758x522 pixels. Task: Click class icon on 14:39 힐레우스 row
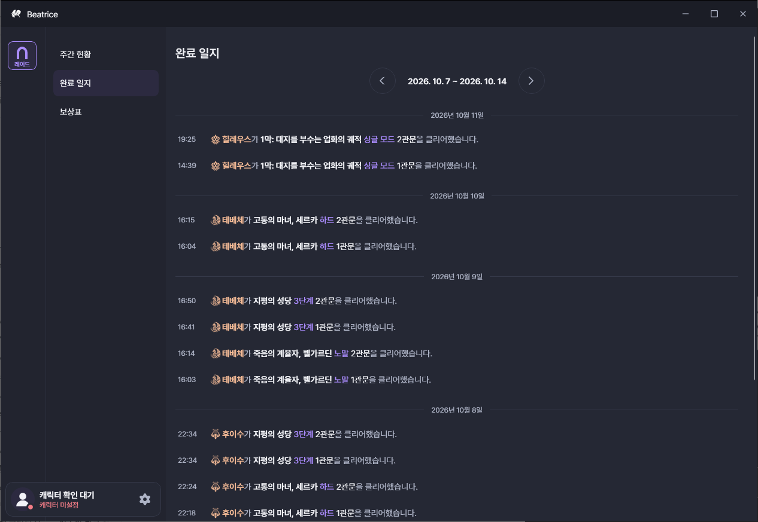click(216, 166)
